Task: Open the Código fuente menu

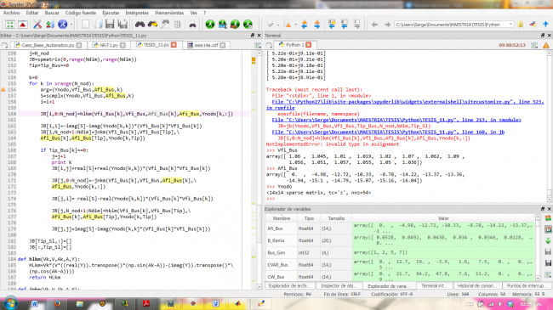Action: (81, 13)
